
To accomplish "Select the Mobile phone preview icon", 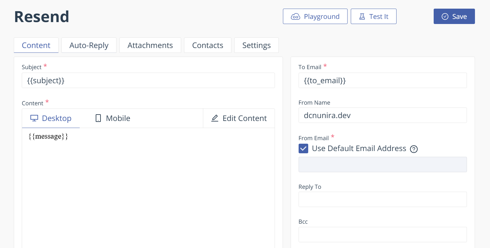I will [98, 118].
